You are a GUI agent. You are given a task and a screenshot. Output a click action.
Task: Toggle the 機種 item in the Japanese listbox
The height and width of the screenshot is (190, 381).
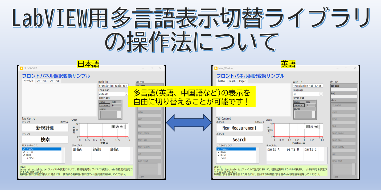(x=28, y=155)
